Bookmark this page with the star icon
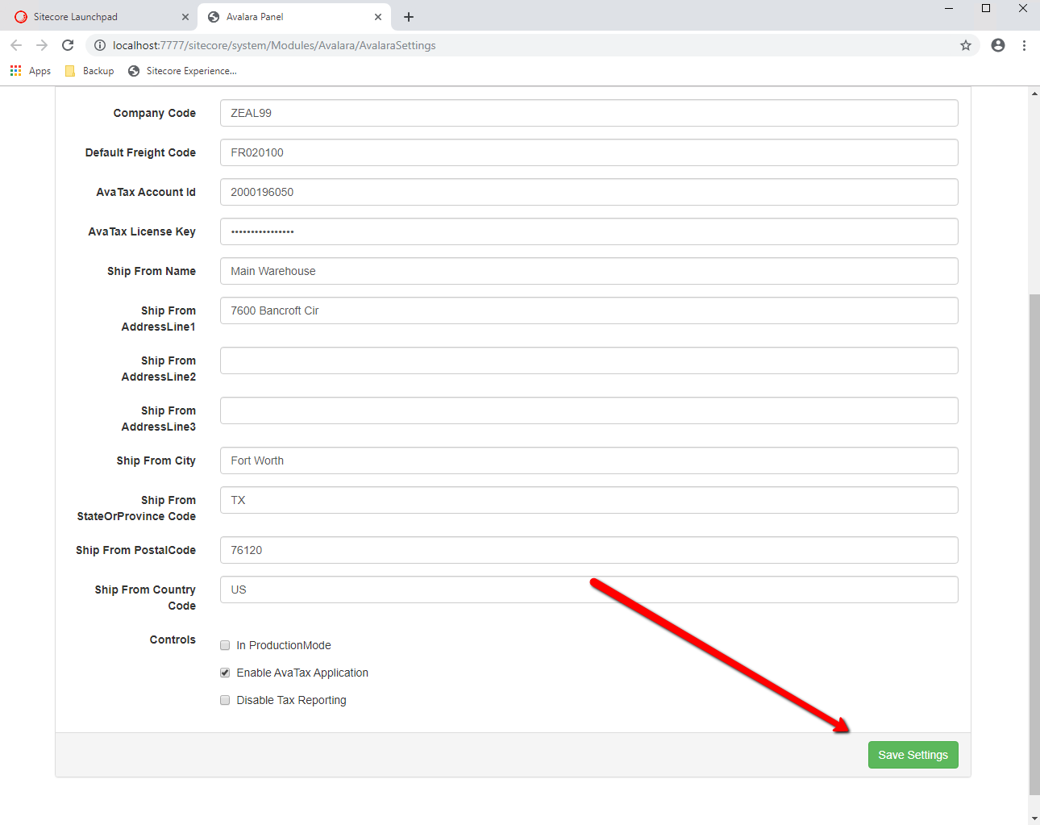Screen dimensions: 1040x825 [966, 45]
